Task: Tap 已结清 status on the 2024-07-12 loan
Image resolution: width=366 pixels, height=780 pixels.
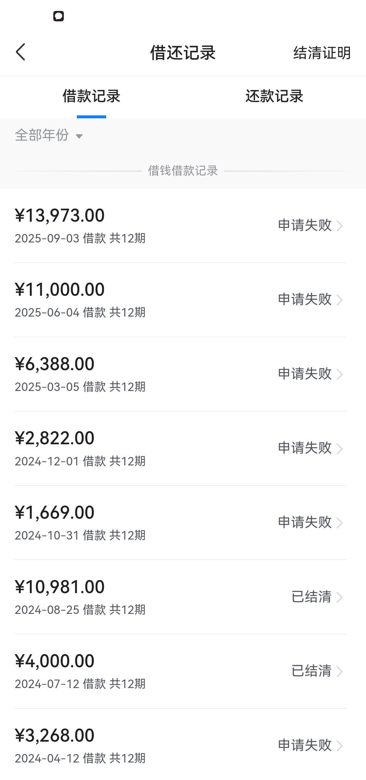Action: coord(311,671)
